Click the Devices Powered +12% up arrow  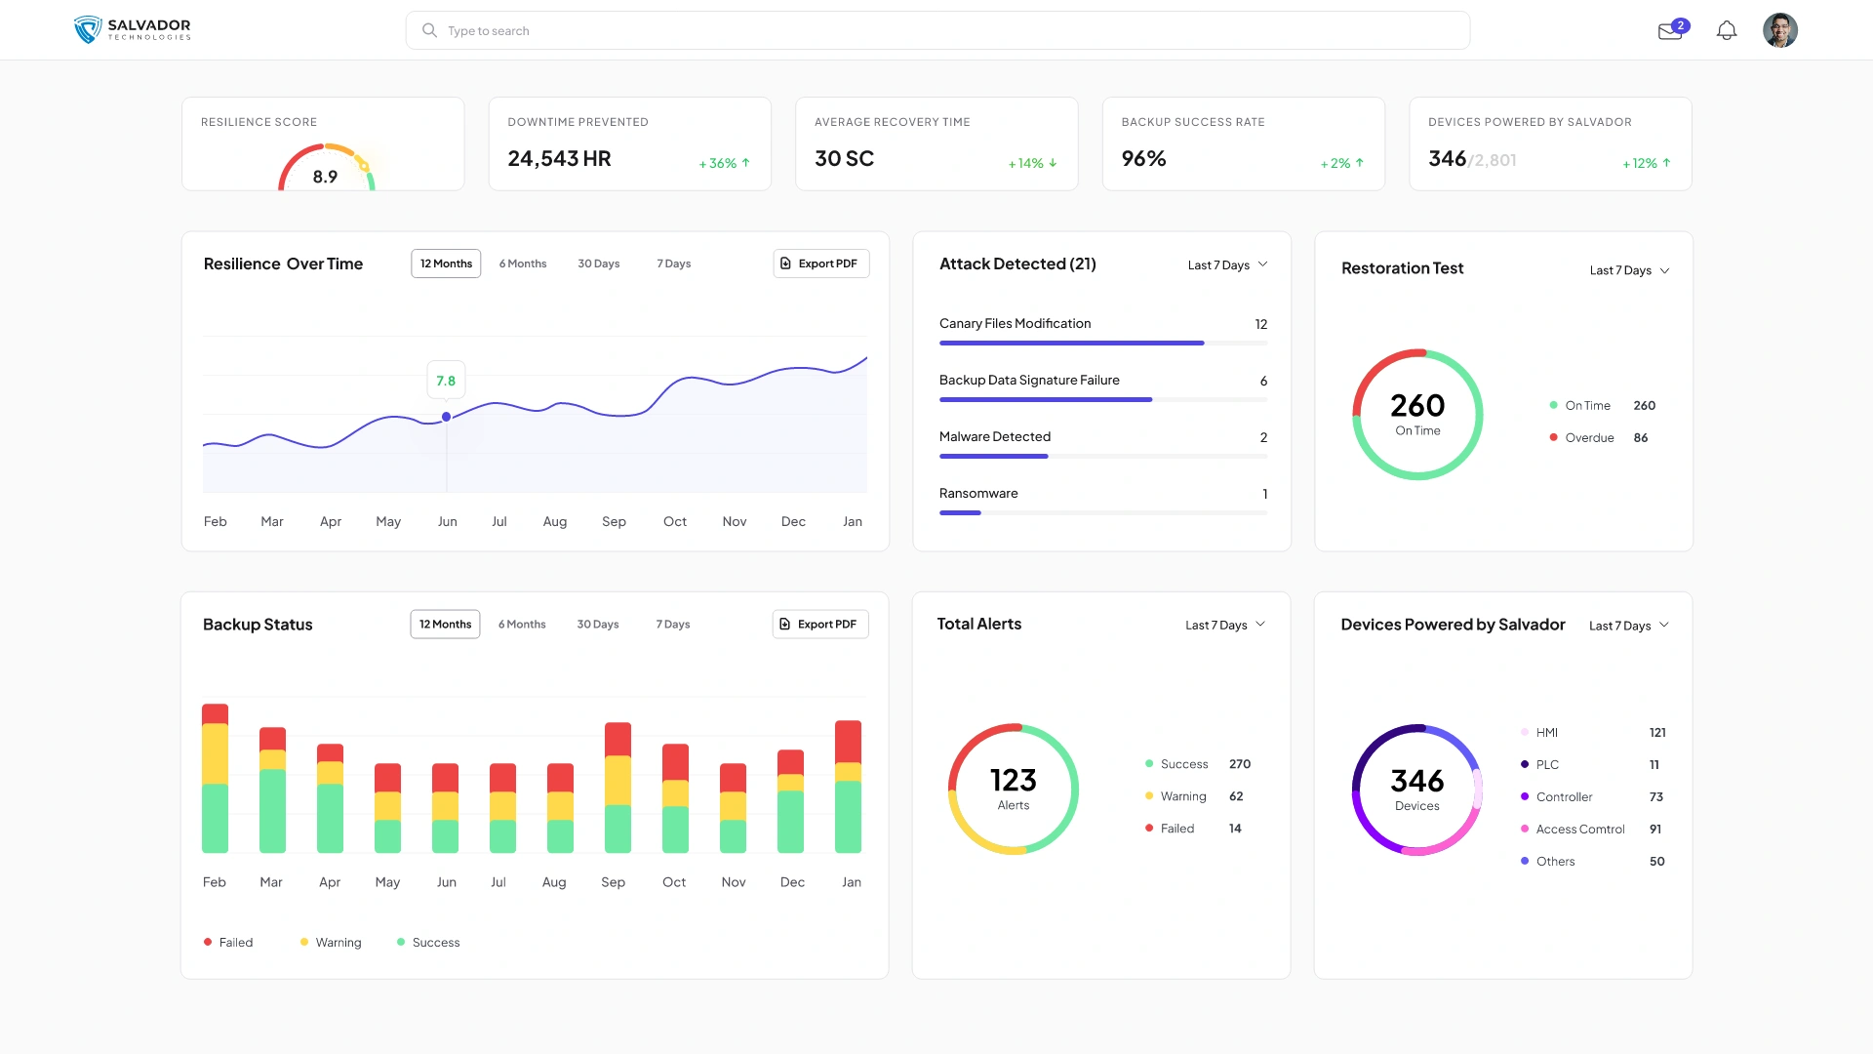[1666, 163]
